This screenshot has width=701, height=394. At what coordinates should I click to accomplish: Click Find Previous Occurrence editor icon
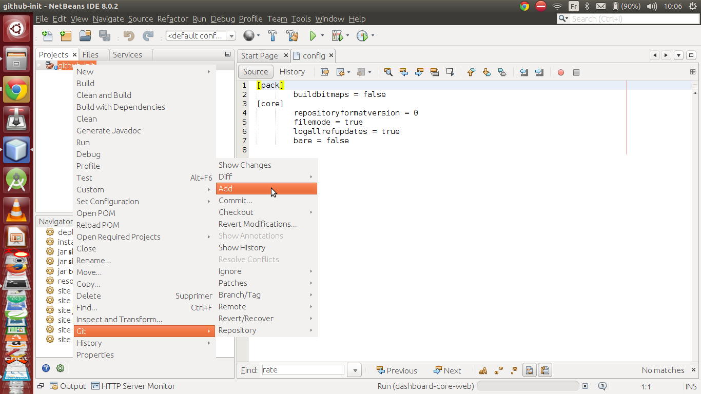pyautogui.click(x=404, y=72)
